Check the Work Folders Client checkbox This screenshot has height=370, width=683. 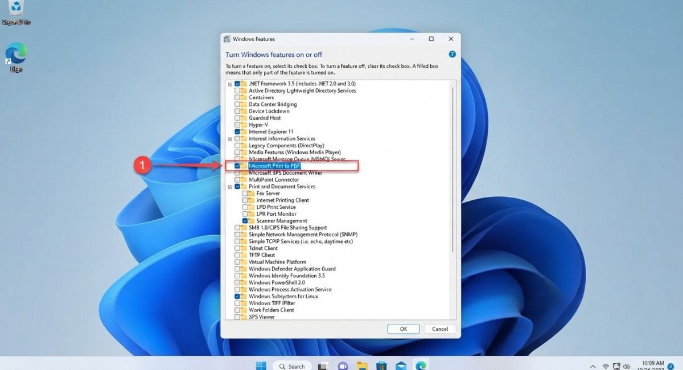[237, 310]
